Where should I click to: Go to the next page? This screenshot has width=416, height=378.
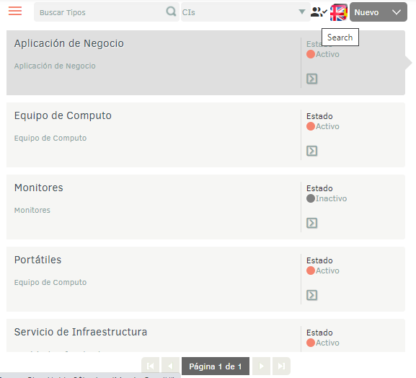click(x=261, y=366)
